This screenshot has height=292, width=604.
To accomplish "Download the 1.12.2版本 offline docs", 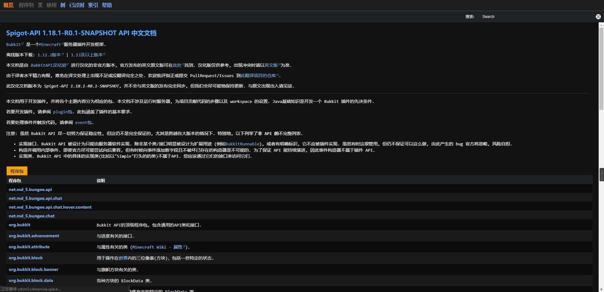I will 49,55.
